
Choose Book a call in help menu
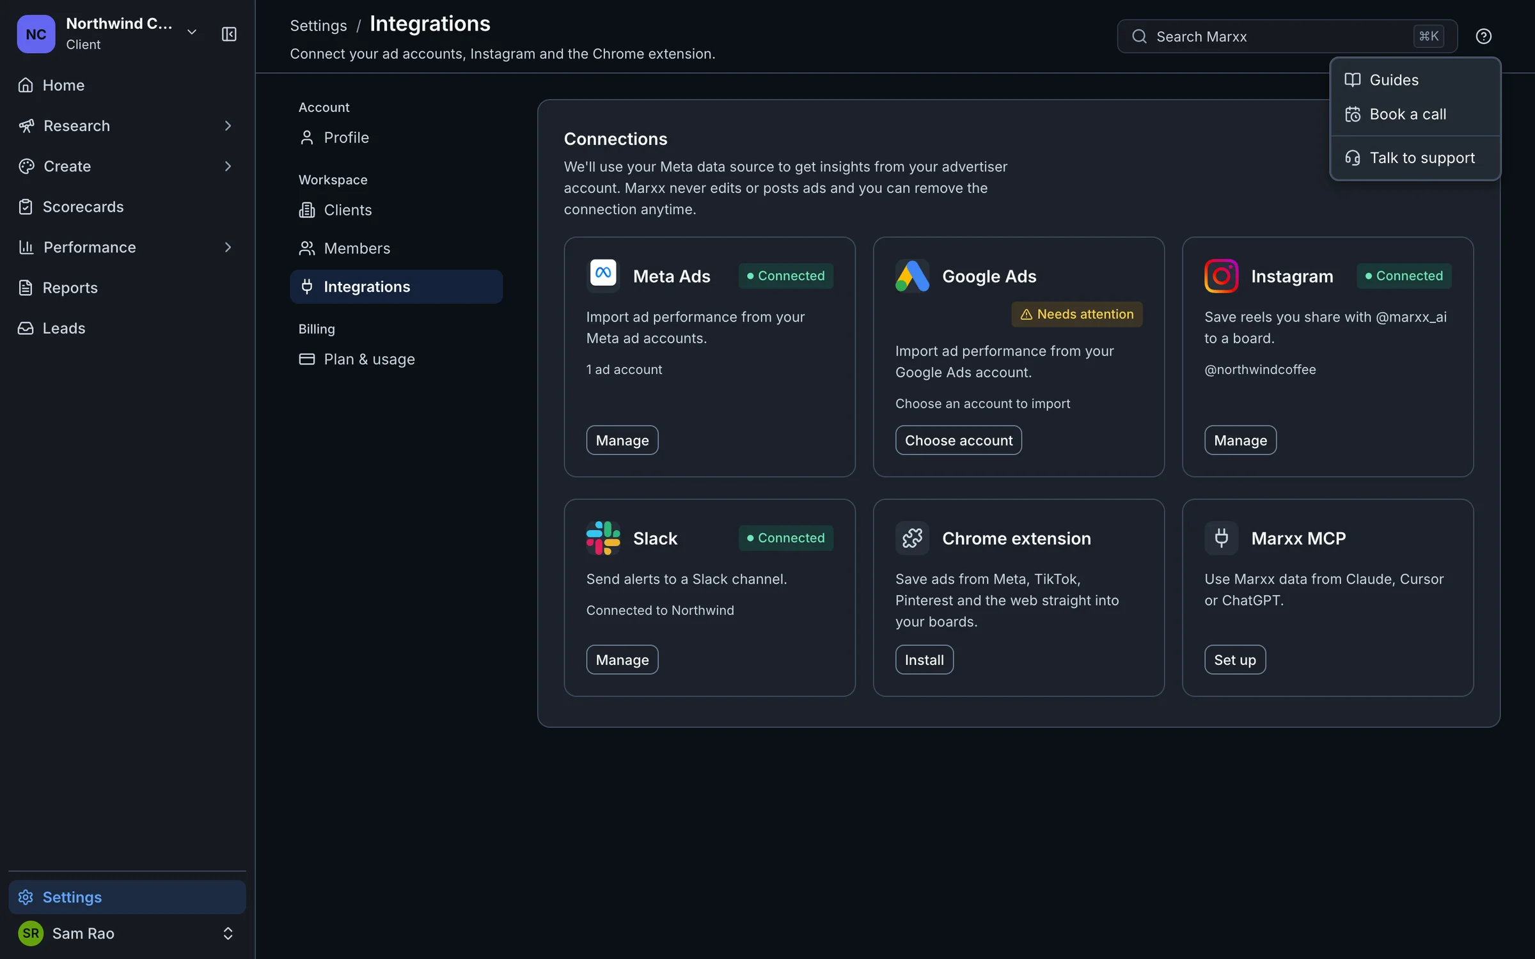[x=1415, y=114]
